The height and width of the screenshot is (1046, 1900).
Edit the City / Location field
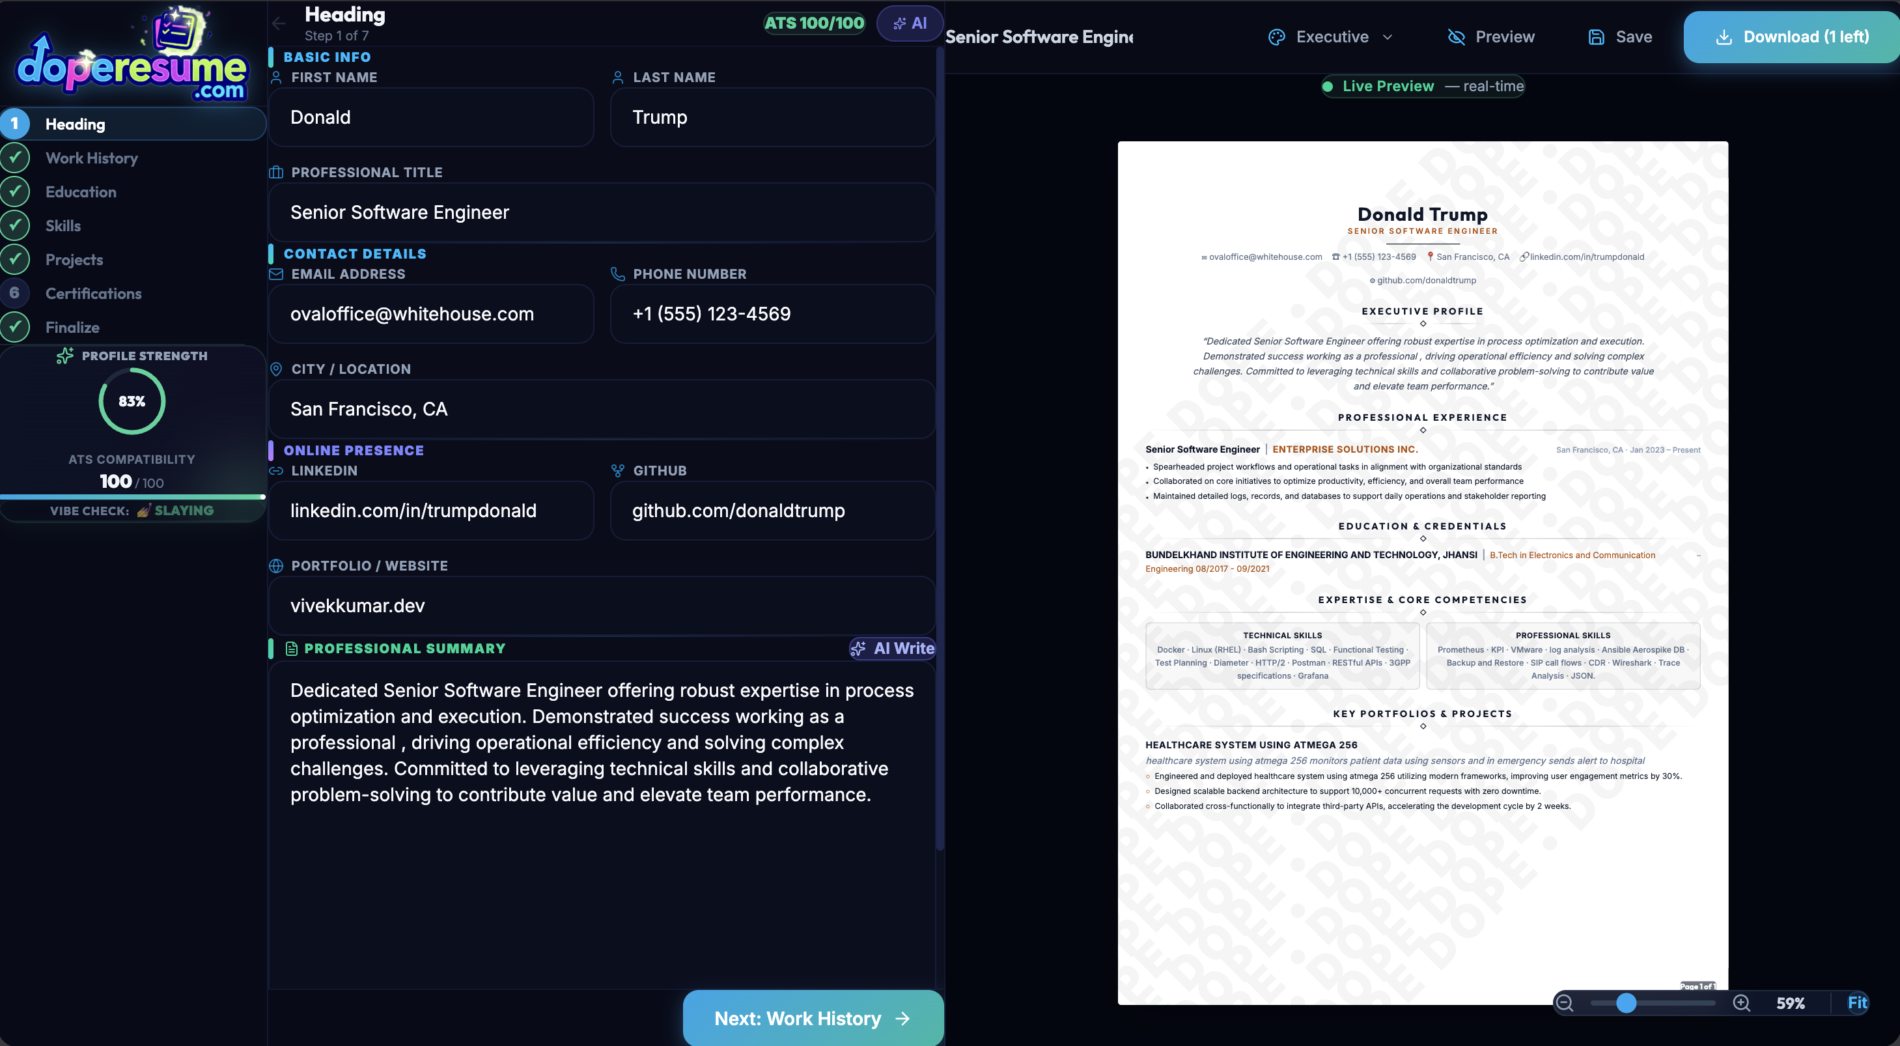pyautogui.click(x=602, y=410)
